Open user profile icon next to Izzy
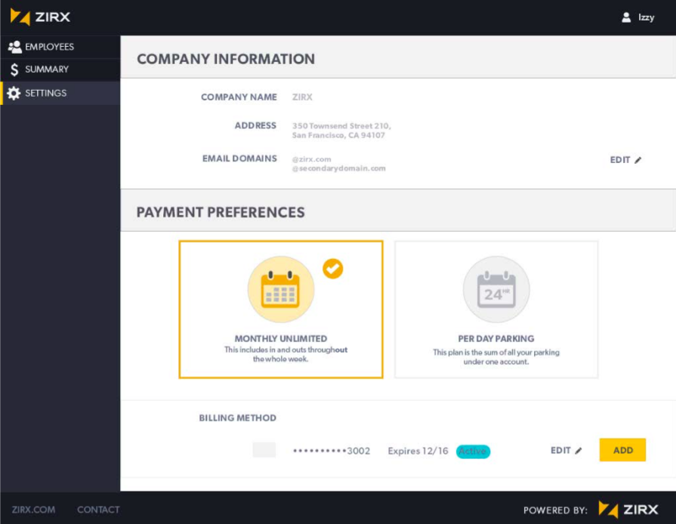 pos(626,17)
